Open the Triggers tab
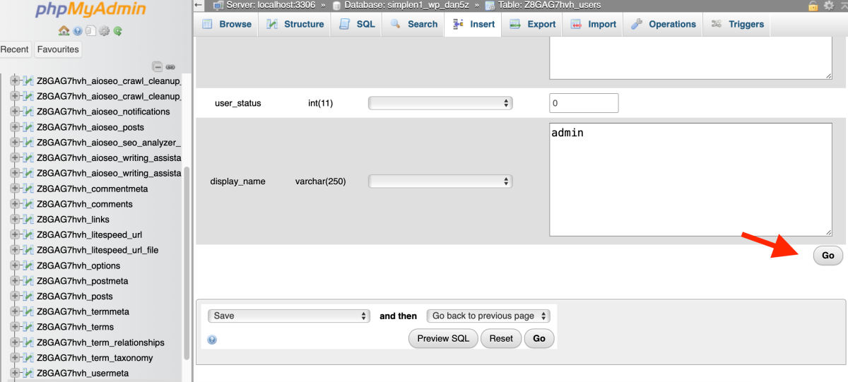Viewport: 848px width, 382px height. 737,24
